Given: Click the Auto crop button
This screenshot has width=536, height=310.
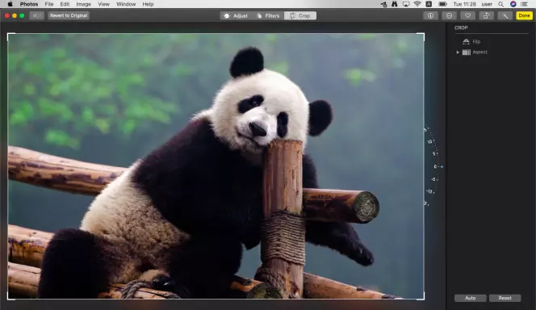Looking at the screenshot, I should coord(471,298).
